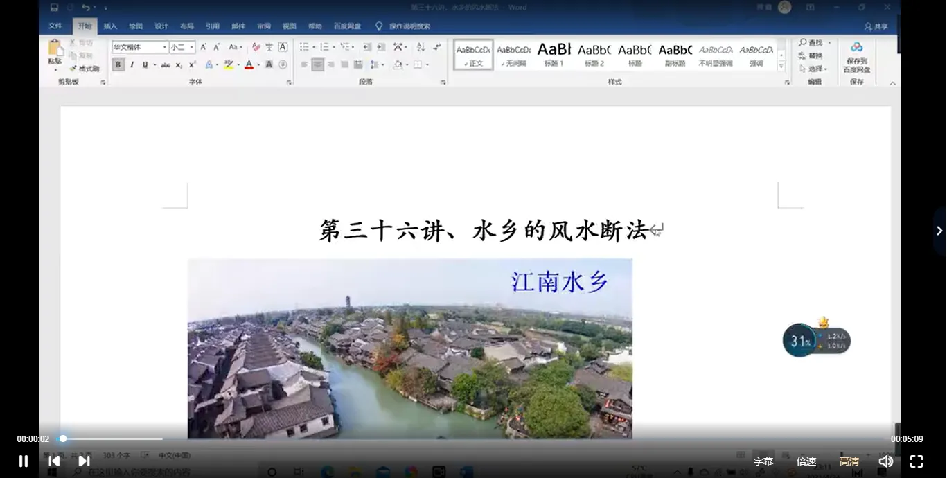
Task: Apply red font color A
Action: [249, 64]
